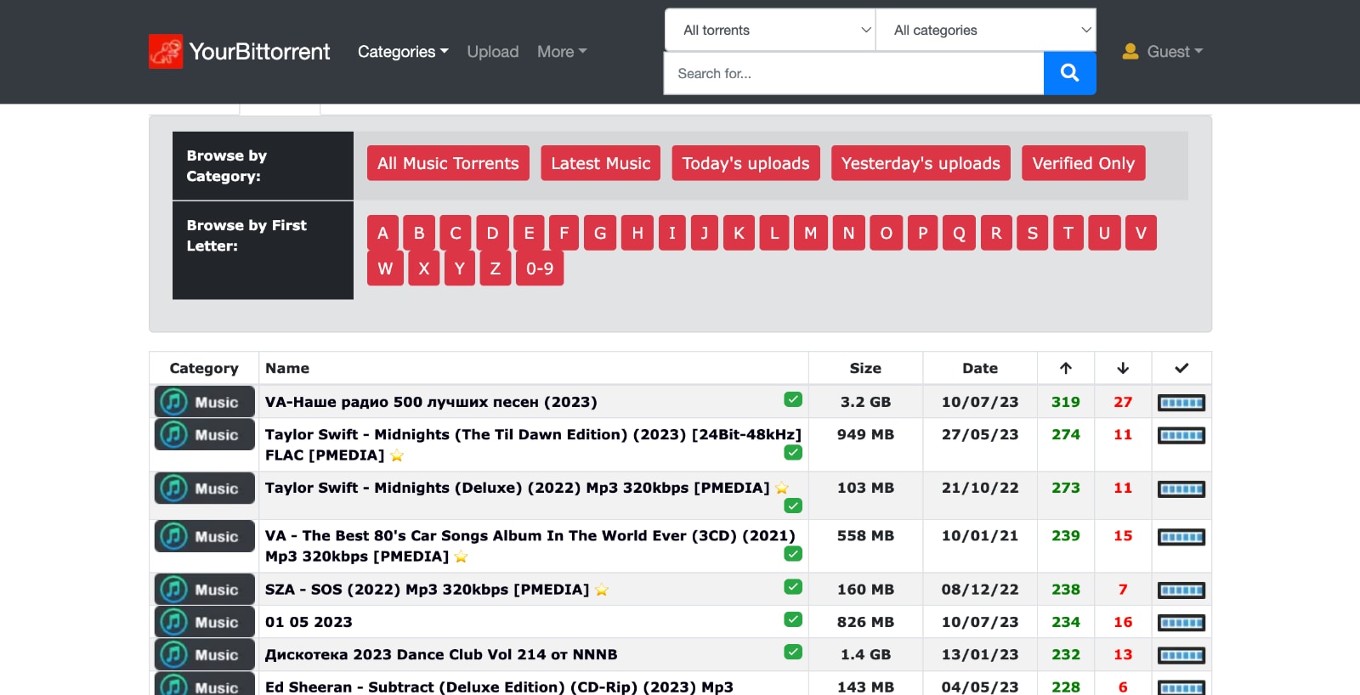Click the sort by leechers down-arrow icon
Image resolution: width=1360 pixels, height=695 pixels.
[1123, 368]
